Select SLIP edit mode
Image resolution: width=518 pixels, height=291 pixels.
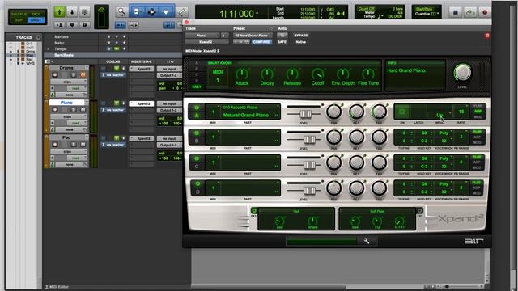coord(19,20)
